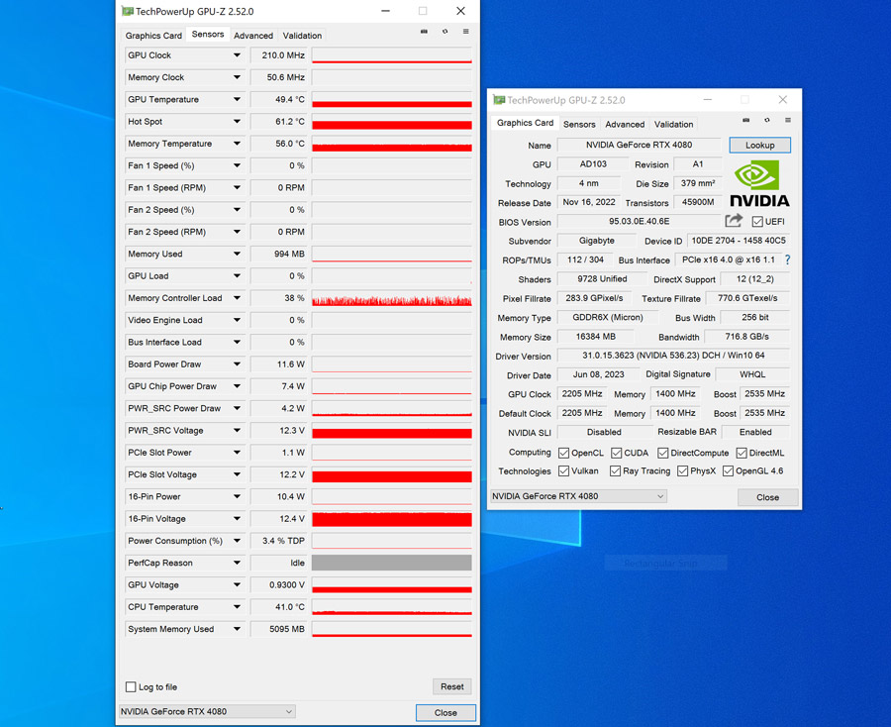Click the 16-Pin Voltage red graph
The height and width of the screenshot is (727, 891).
coord(392,519)
